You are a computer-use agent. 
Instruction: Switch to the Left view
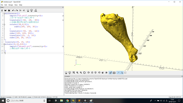[99, 73]
